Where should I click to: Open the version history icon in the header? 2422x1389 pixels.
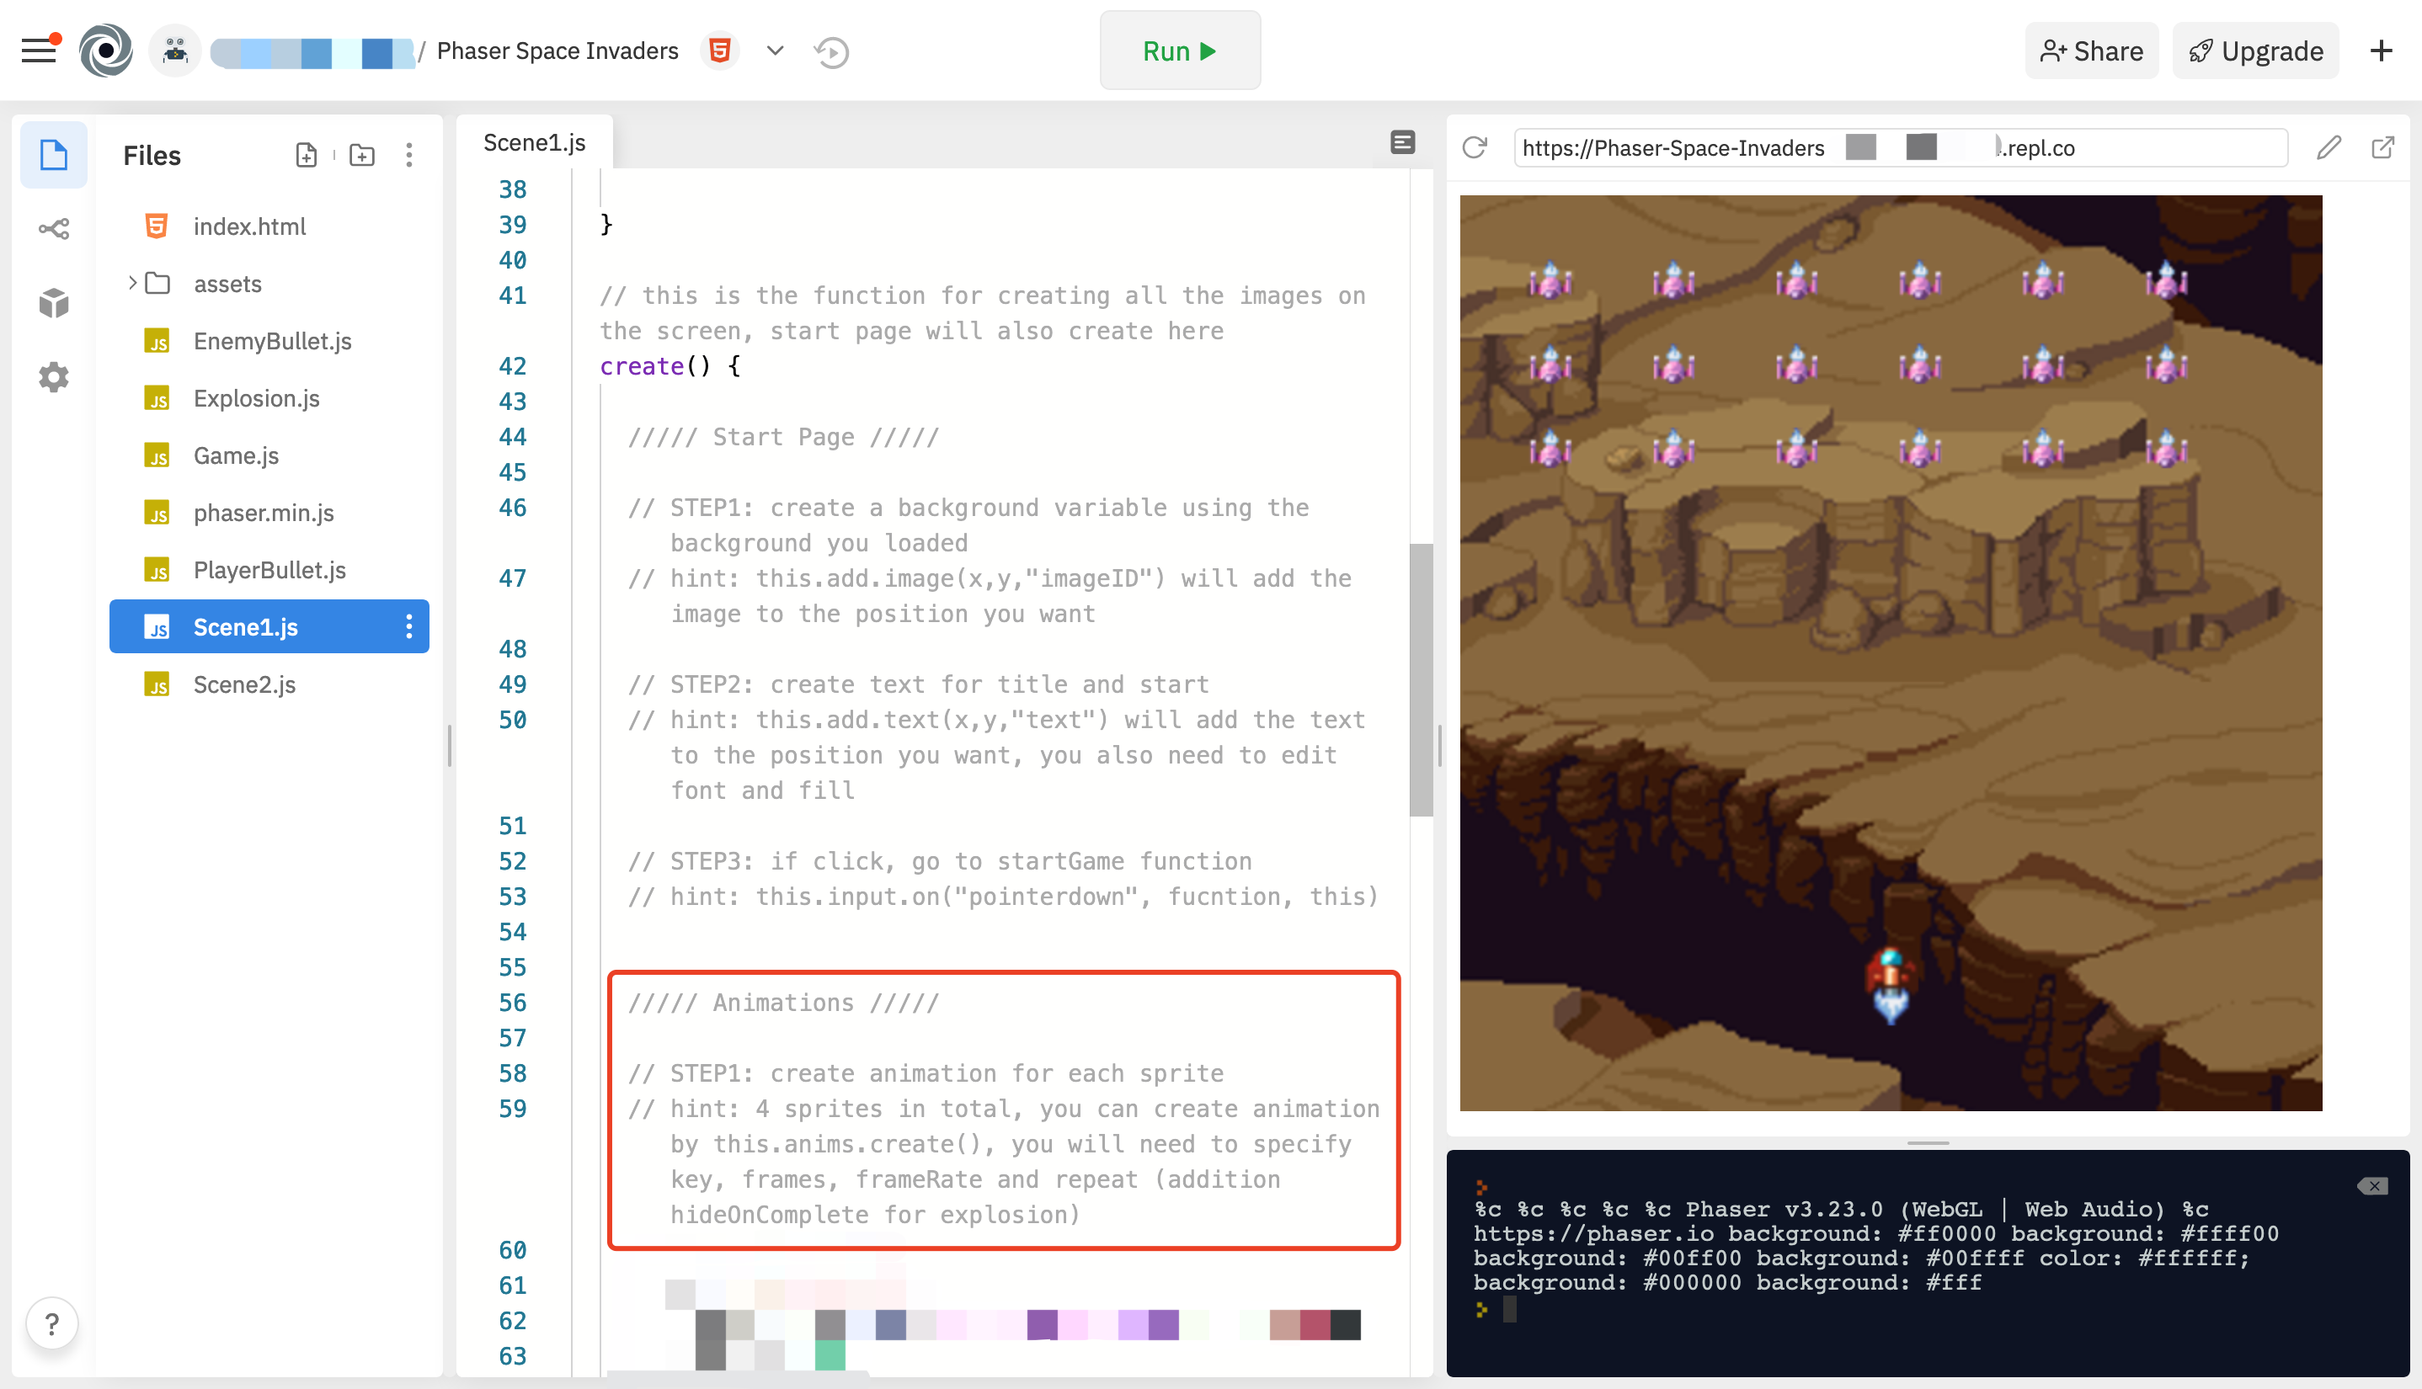831,51
